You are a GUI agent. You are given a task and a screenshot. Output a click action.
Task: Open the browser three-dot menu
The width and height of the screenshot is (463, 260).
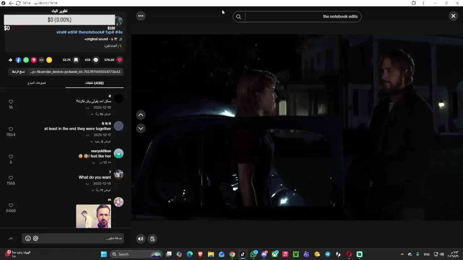[423, 3]
